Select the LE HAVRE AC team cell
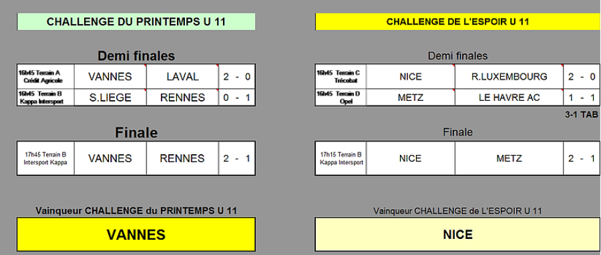The width and height of the screenshot is (601, 255). pos(509,97)
